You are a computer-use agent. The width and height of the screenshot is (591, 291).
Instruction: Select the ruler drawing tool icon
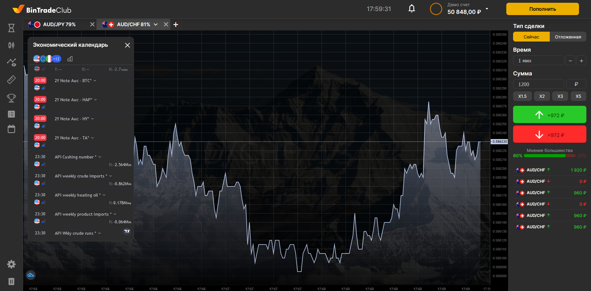click(x=11, y=80)
